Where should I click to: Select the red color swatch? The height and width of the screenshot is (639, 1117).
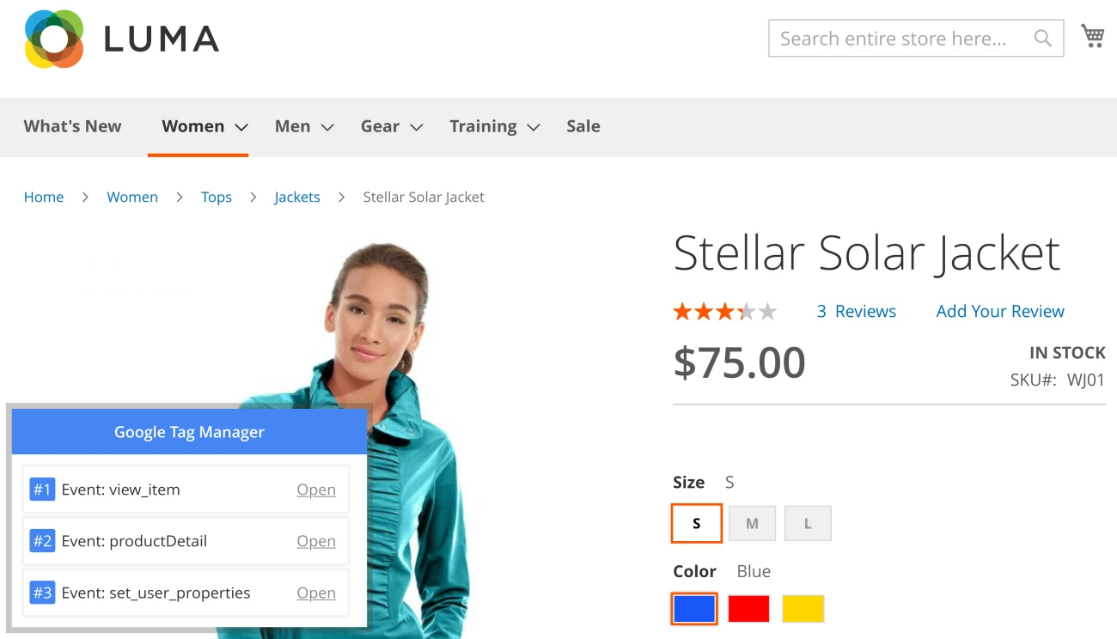pos(748,609)
